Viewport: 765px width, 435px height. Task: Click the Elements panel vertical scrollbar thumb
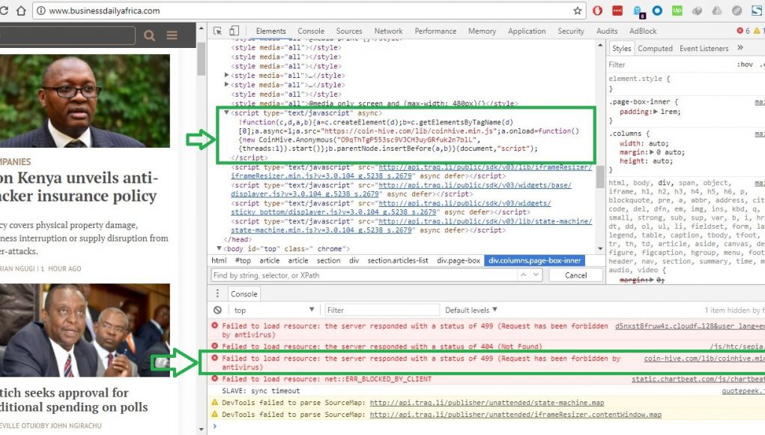click(600, 177)
